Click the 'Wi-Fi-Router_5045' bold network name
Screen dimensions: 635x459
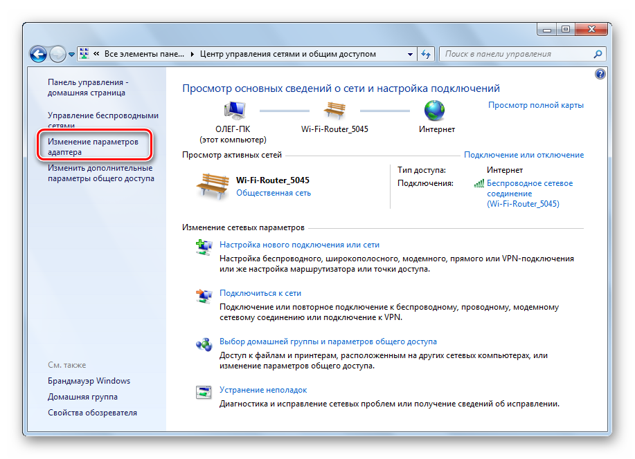tap(273, 180)
